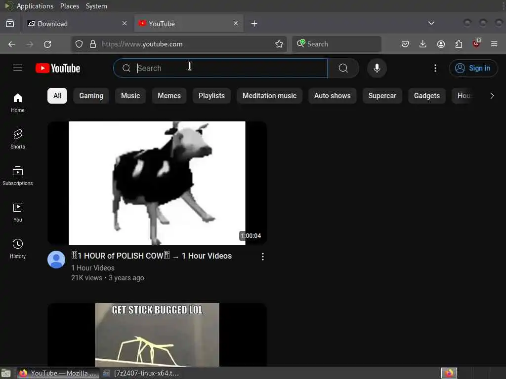
Task: Open a new tab with plus
Action: tap(254, 24)
